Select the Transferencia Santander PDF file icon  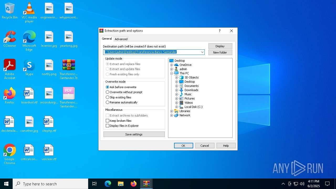(69, 98)
